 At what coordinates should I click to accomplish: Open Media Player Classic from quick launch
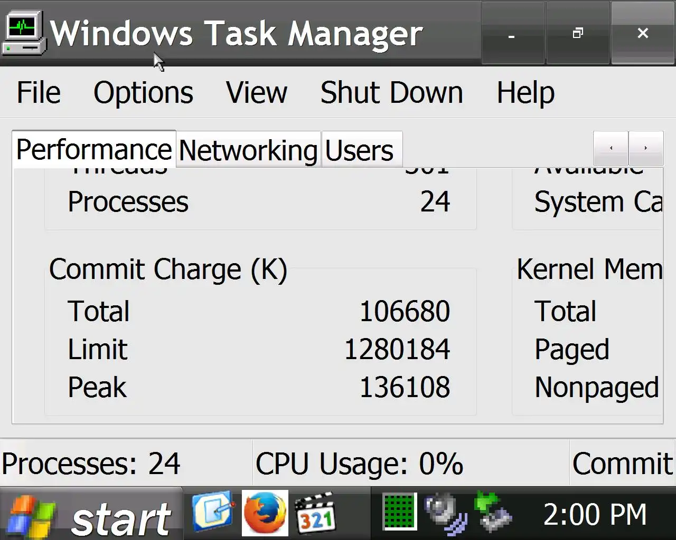click(x=315, y=513)
